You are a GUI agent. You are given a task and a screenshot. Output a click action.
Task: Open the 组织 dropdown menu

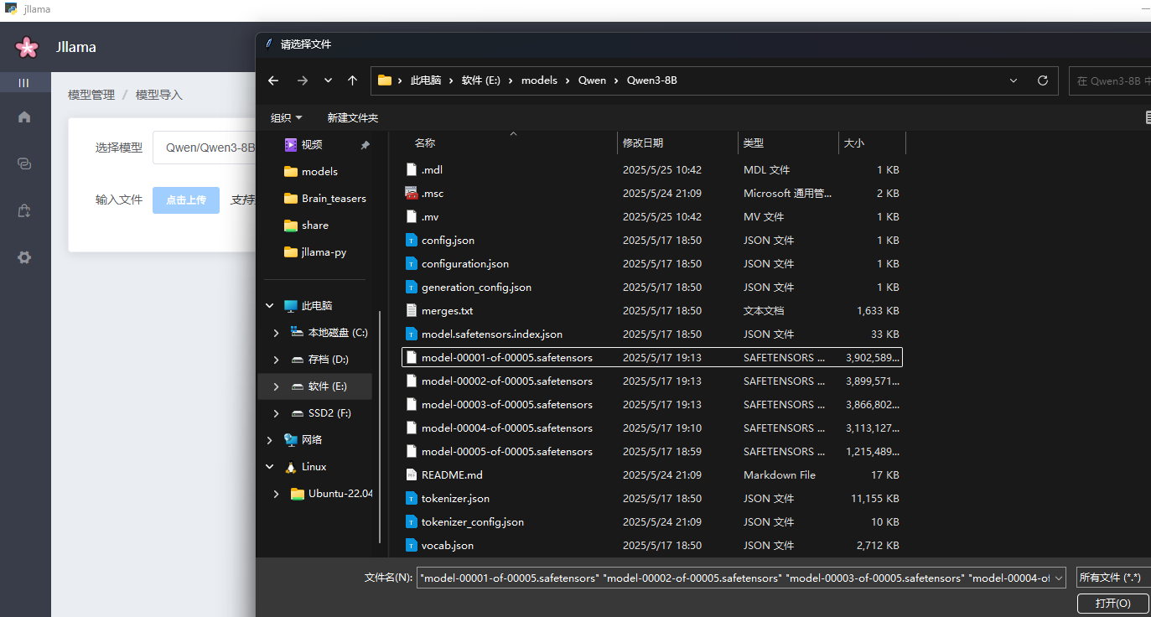[286, 118]
